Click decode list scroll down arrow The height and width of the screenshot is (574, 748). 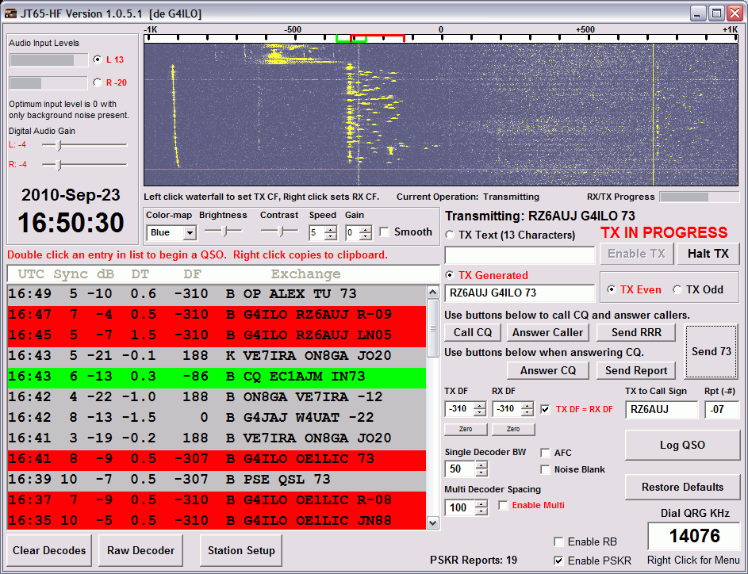[432, 523]
